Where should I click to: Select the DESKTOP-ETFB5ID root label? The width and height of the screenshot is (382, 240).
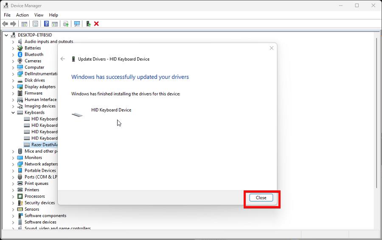[35, 35]
